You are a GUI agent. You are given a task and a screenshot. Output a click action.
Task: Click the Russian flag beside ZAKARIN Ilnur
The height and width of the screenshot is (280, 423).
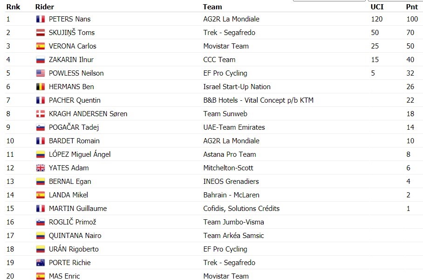(x=41, y=59)
